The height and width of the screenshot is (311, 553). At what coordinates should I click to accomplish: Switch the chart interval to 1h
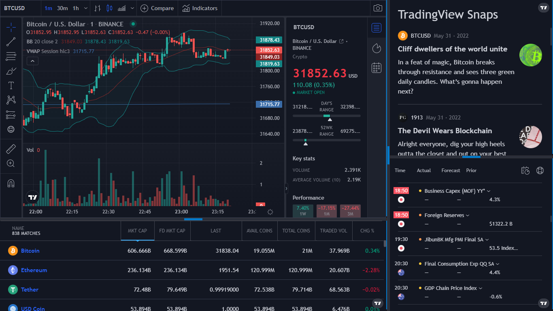click(76, 8)
